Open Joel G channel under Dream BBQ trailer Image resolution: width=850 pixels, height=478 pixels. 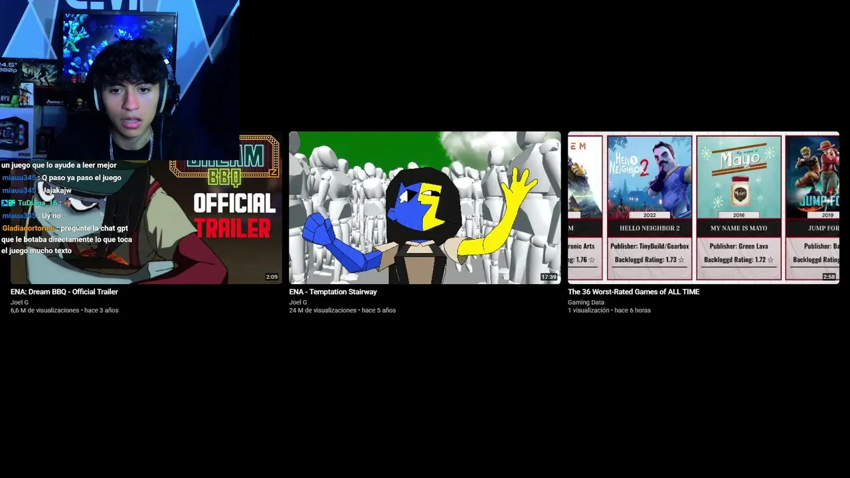(19, 303)
